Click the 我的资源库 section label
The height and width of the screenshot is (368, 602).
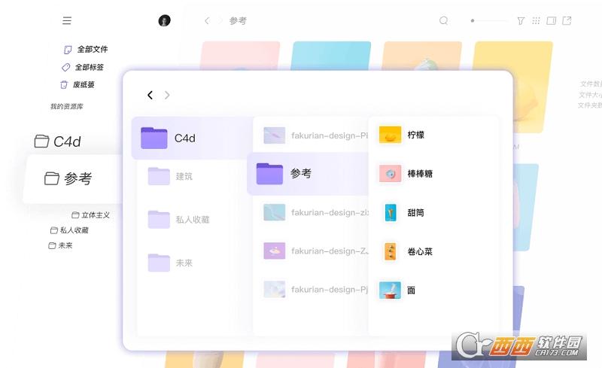click(x=67, y=106)
